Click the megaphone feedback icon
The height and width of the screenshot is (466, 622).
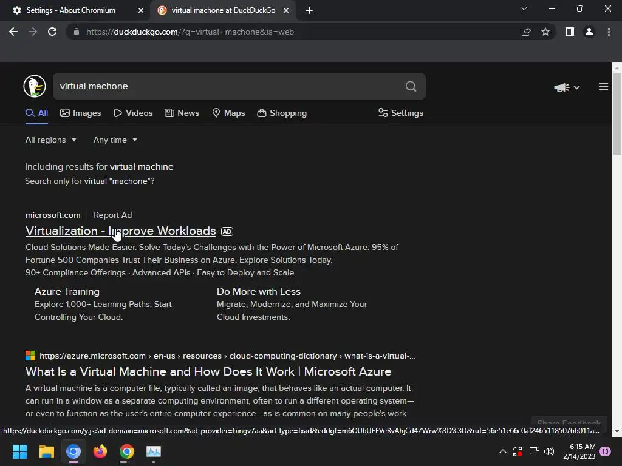[562, 87]
